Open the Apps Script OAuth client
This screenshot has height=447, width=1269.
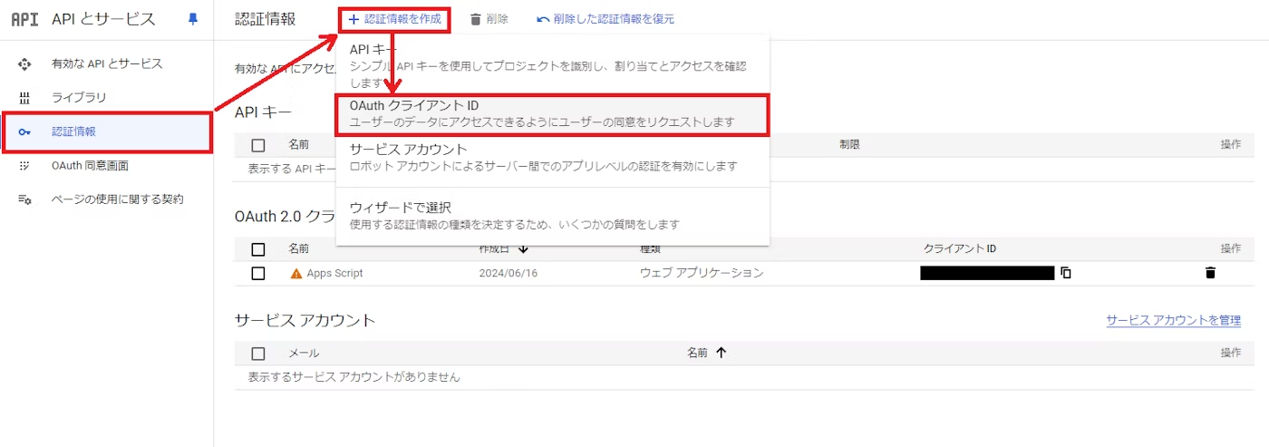(334, 273)
